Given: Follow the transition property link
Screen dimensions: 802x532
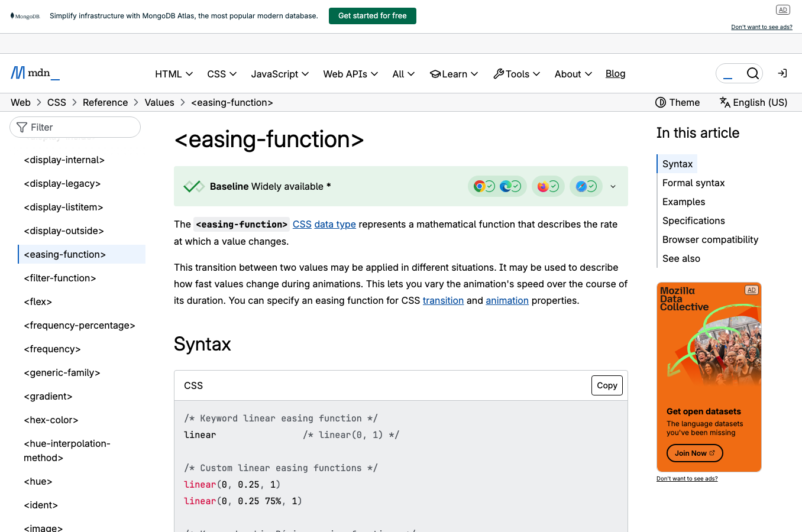Looking at the screenshot, I should pos(443,300).
